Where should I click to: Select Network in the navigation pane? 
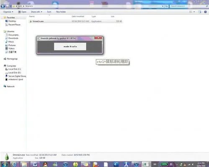point(10,86)
